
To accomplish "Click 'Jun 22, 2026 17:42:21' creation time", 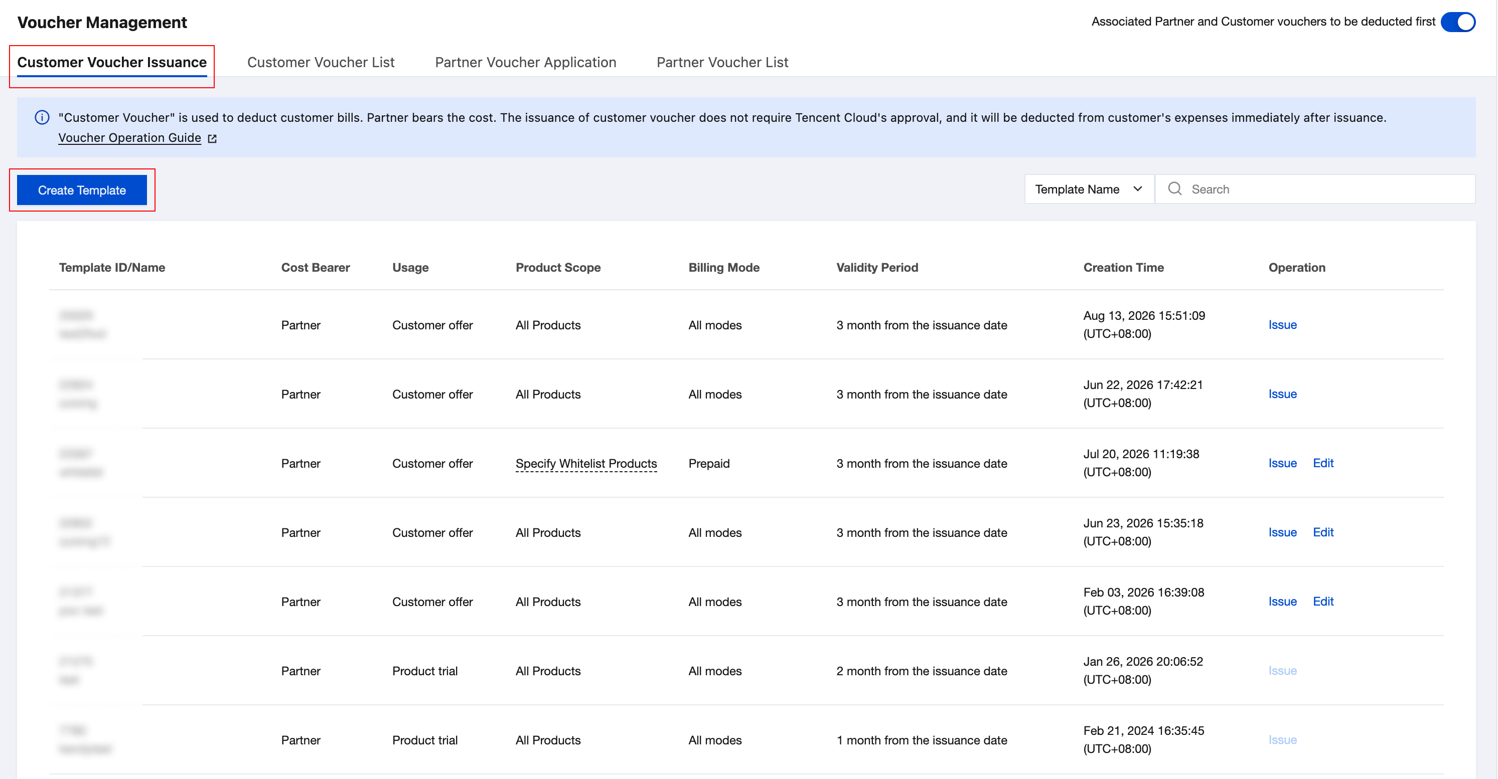I will (x=1143, y=384).
